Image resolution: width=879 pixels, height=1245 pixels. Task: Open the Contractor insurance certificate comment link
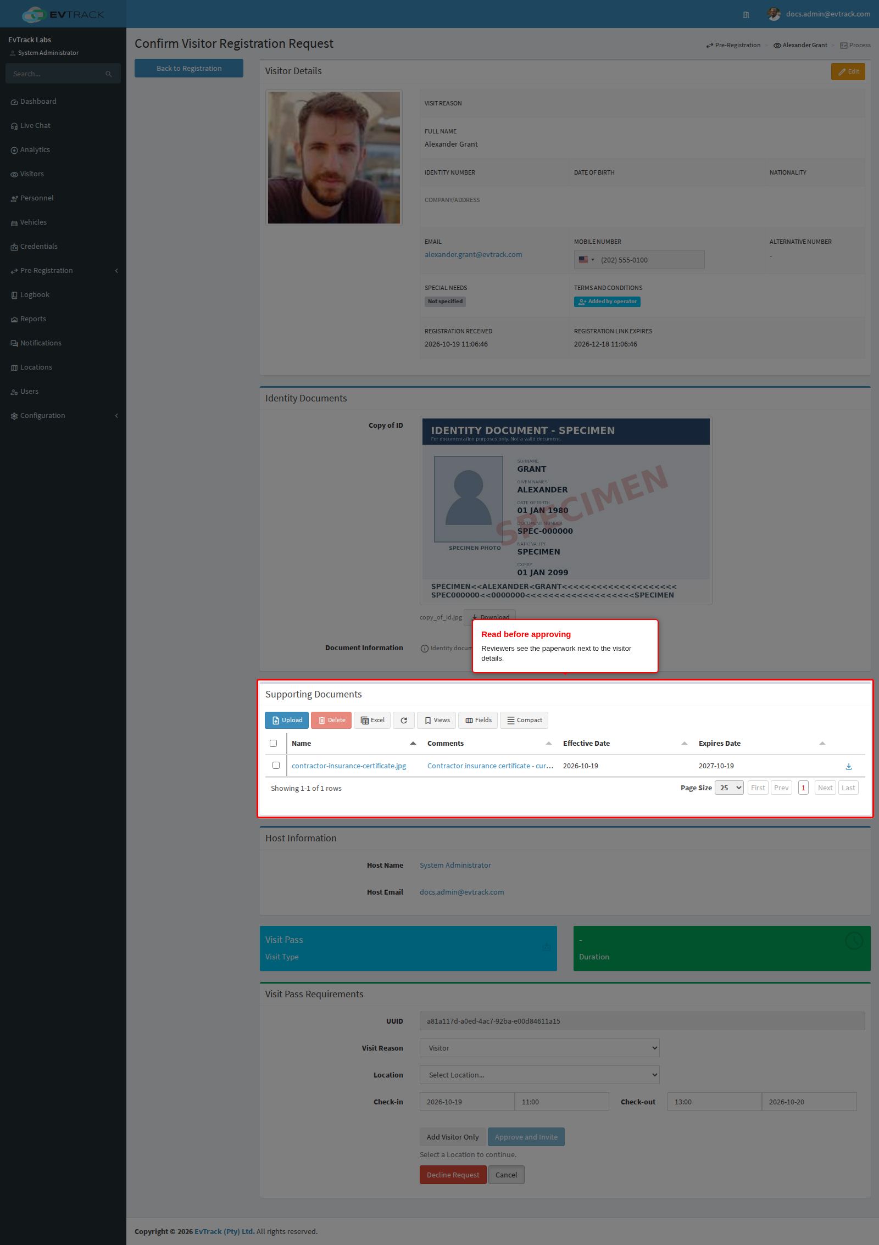point(490,766)
